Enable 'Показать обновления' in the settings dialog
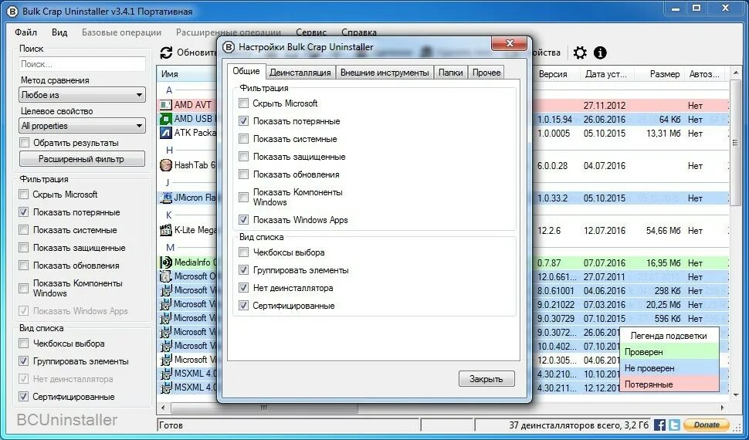Image resolution: width=749 pixels, height=440 pixels. [x=243, y=174]
